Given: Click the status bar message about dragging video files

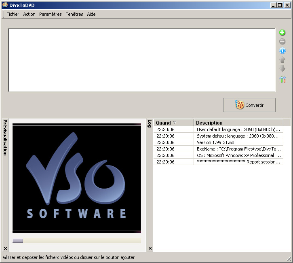Looking at the screenshot, I should click(69, 257).
